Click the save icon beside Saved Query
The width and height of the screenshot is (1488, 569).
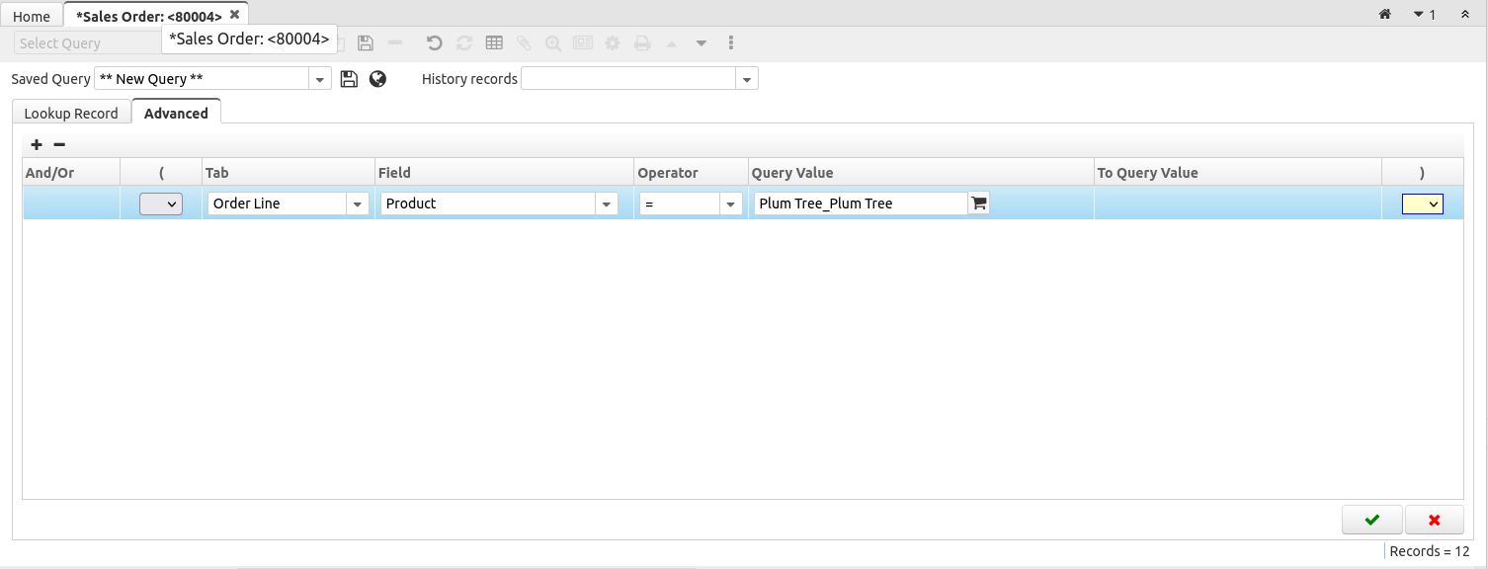tap(349, 79)
